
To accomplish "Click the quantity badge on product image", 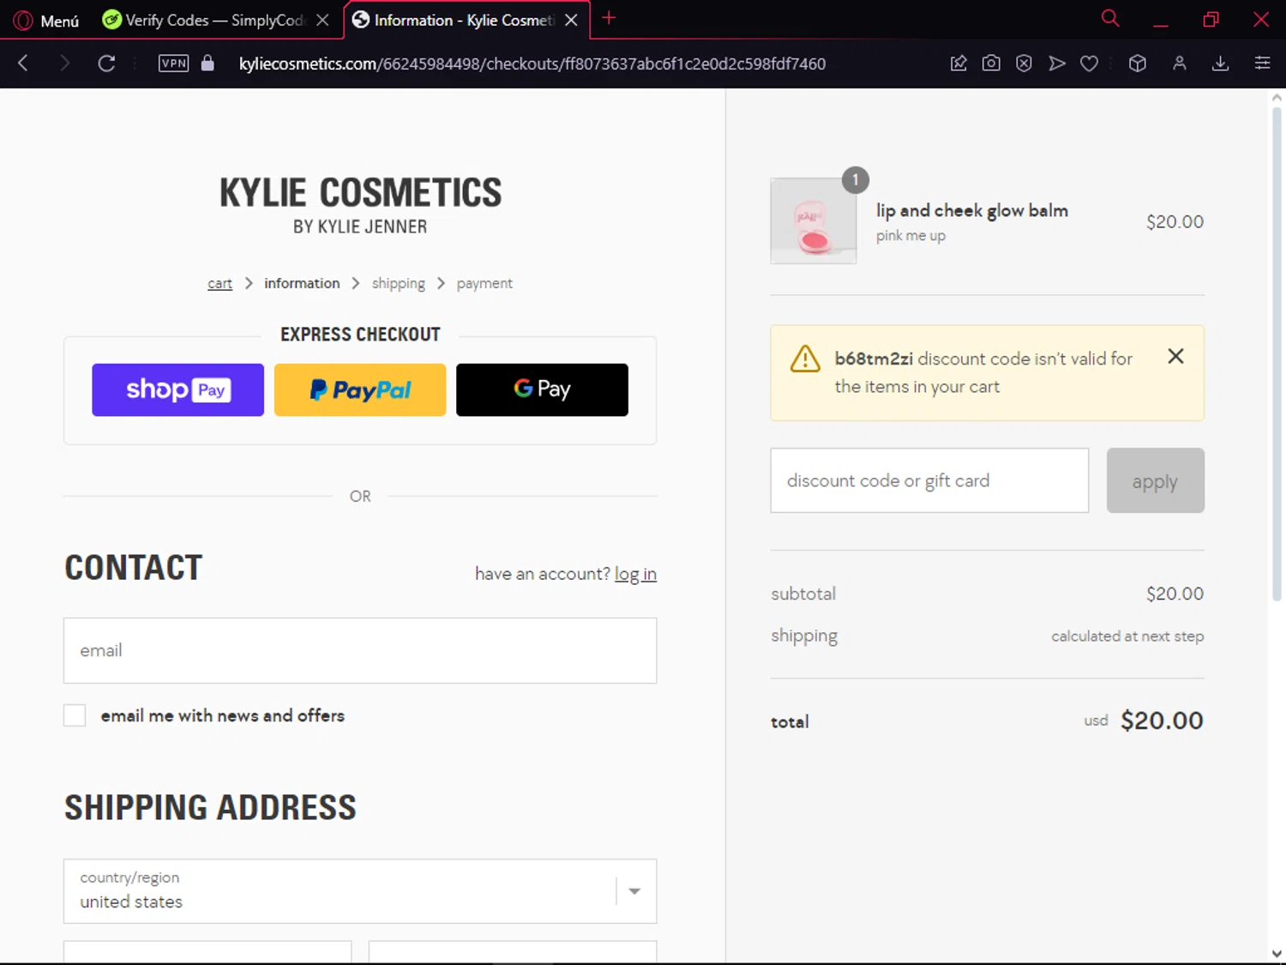I will [x=855, y=180].
